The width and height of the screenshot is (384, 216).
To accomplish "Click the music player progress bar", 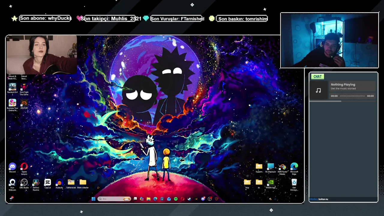I will click(352, 96).
